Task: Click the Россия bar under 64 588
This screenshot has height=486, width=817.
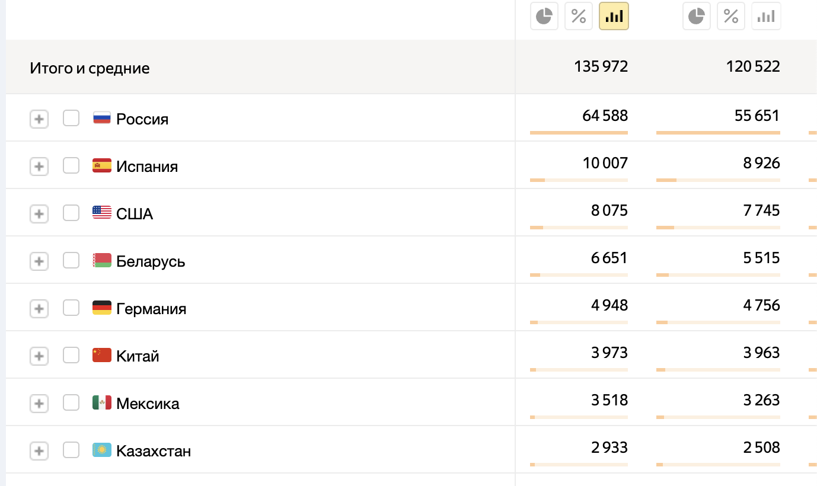Action: [579, 133]
